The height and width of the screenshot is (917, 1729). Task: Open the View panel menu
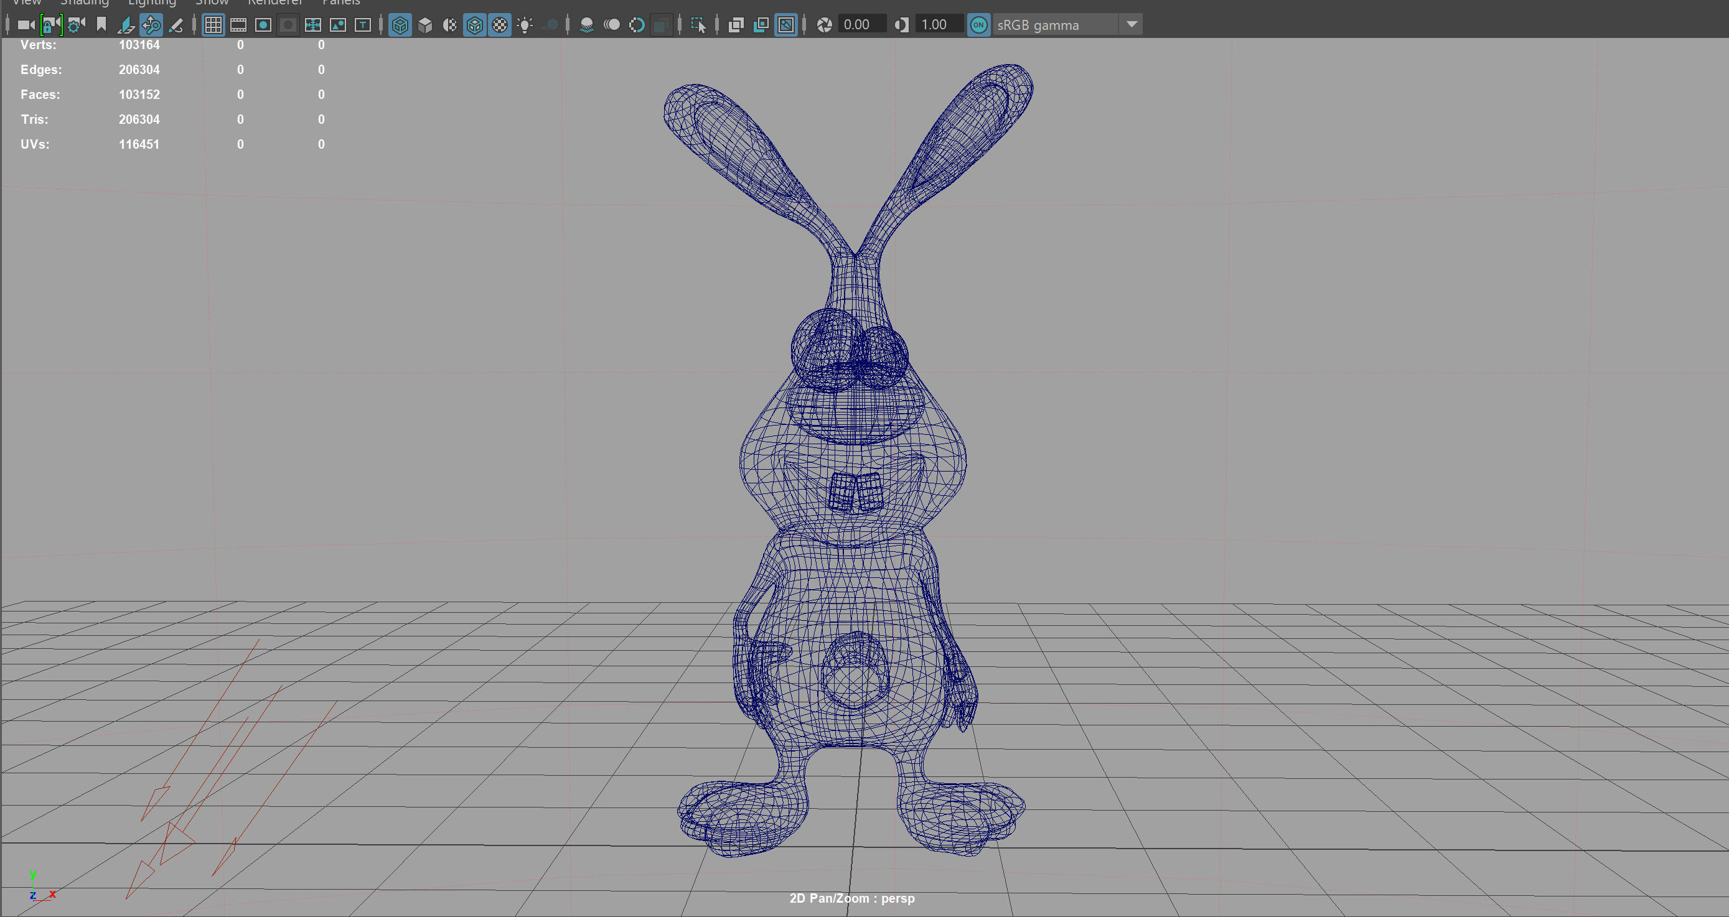click(27, 2)
